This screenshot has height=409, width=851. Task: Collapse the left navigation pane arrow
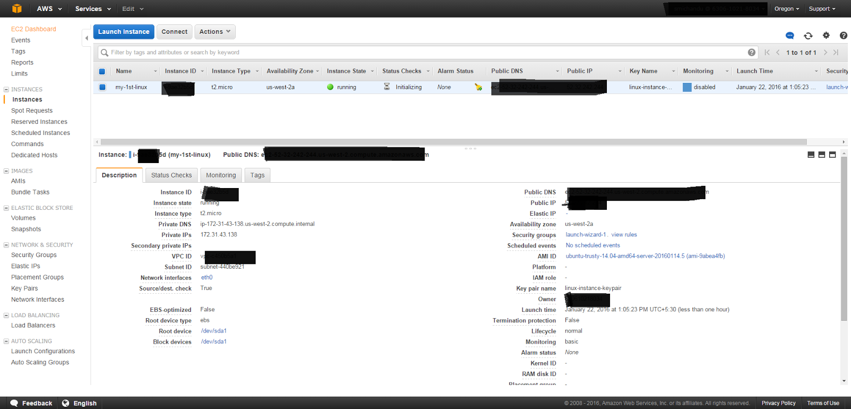point(87,38)
